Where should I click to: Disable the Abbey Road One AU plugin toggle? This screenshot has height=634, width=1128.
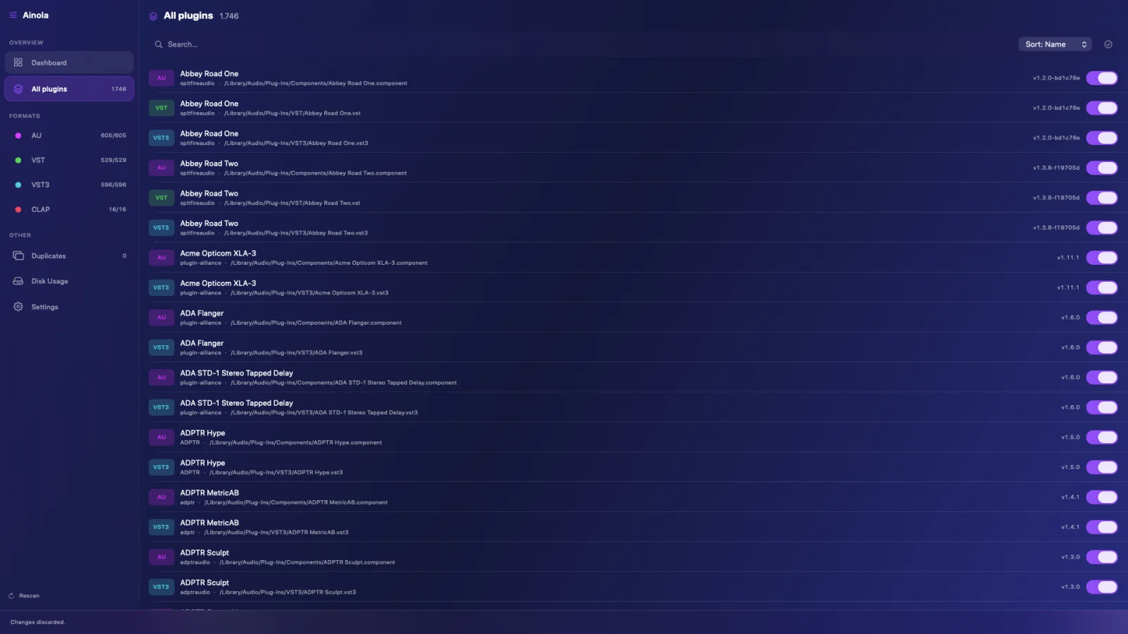click(x=1102, y=78)
